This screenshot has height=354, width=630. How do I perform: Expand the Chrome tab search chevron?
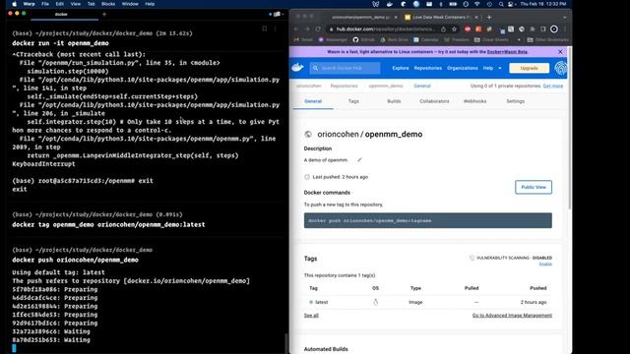[x=564, y=18]
